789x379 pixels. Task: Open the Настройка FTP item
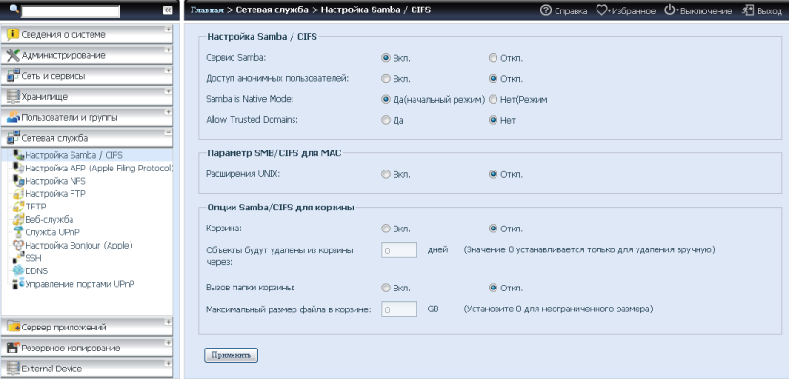pos(55,193)
